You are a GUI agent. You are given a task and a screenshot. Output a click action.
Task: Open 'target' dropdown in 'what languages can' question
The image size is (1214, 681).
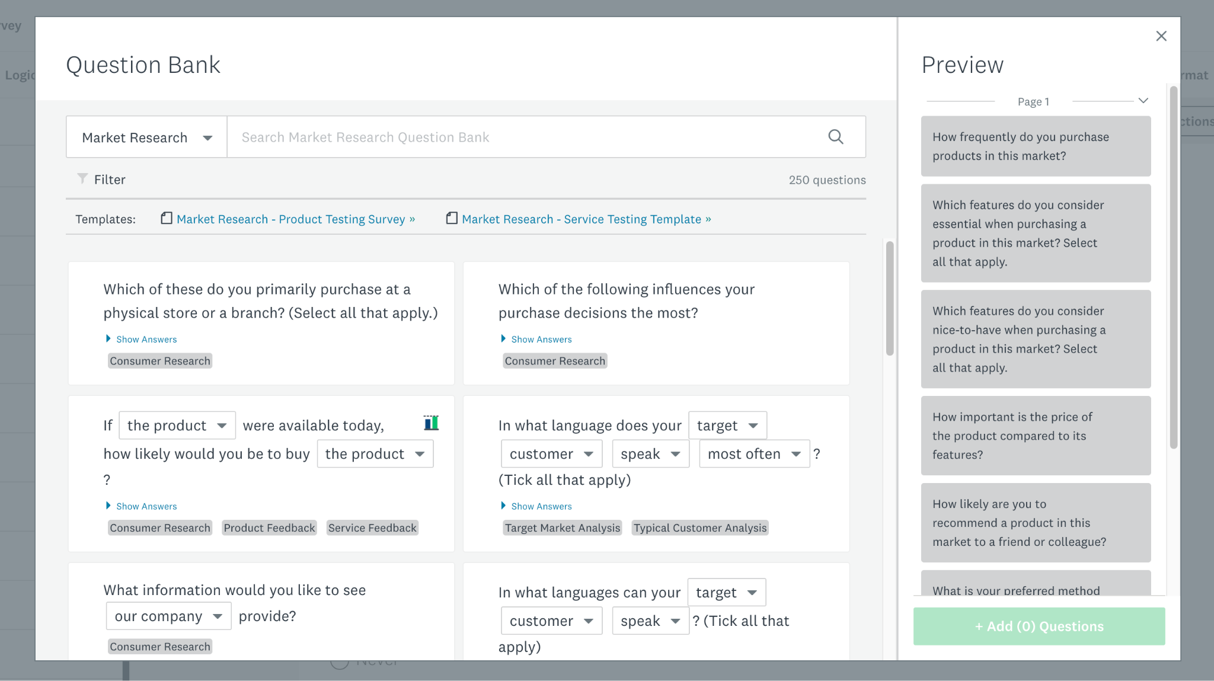[x=727, y=593]
